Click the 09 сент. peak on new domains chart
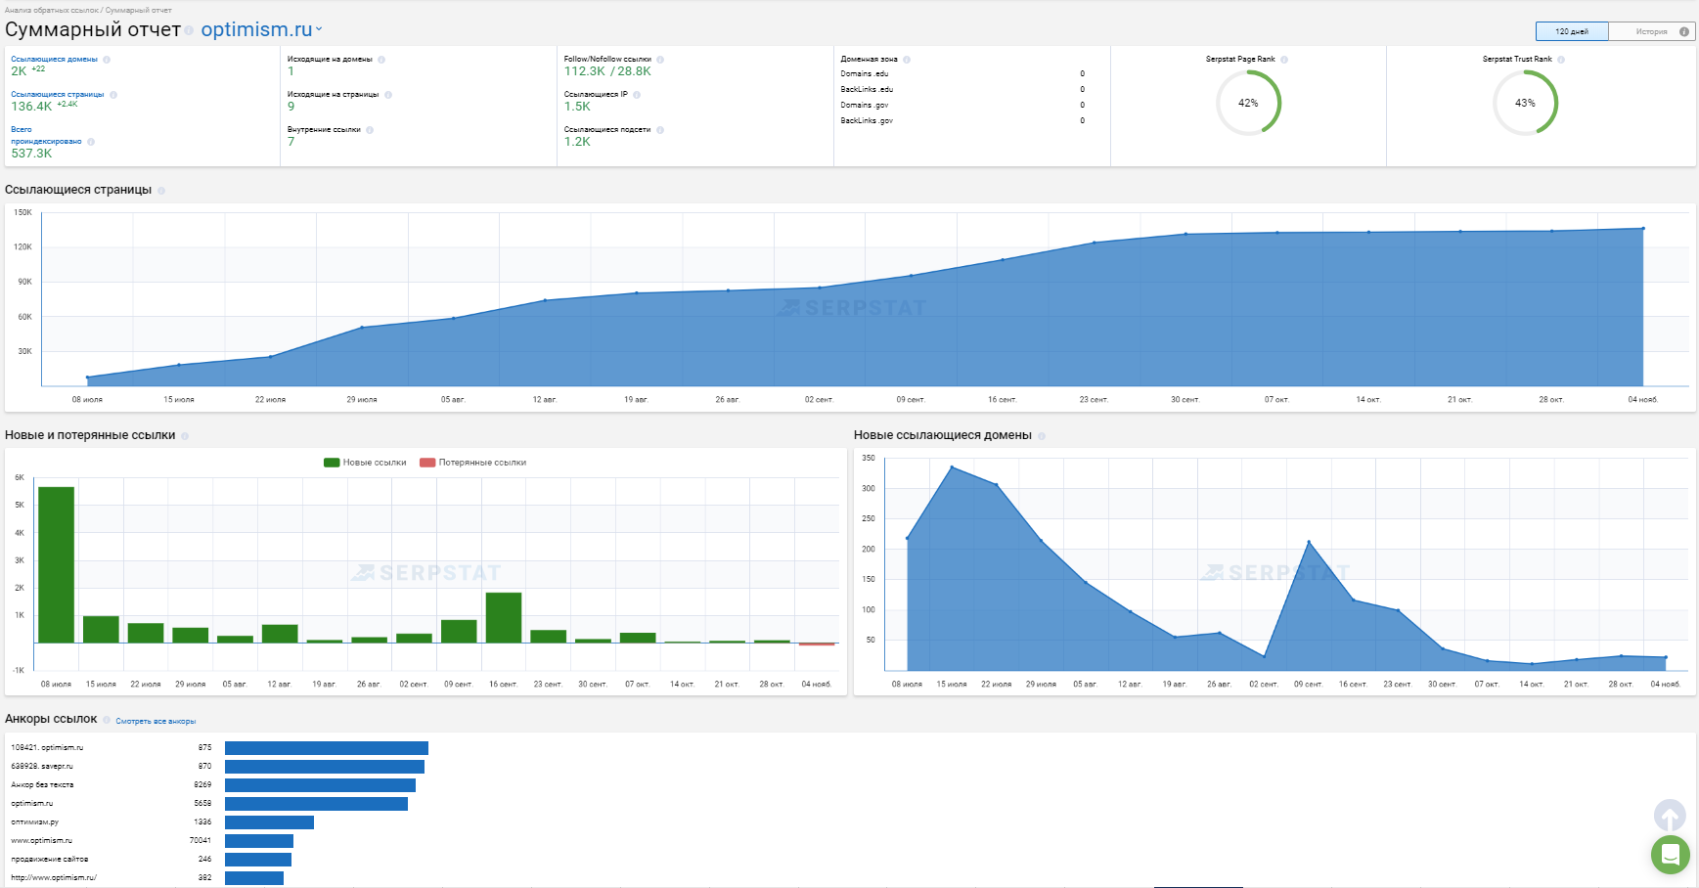The width and height of the screenshot is (1699, 888). click(1309, 542)
